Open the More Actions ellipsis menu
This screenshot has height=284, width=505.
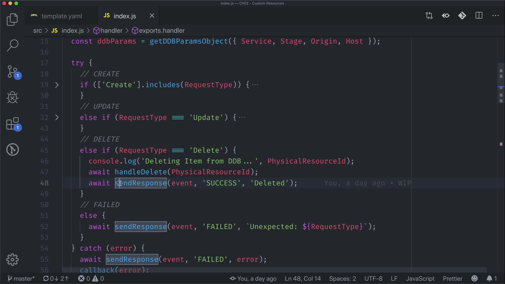click(x=496, y=16)
